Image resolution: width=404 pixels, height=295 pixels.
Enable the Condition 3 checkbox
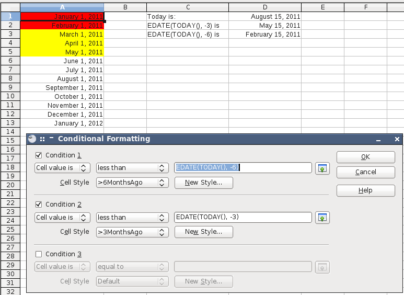[x=39, y=254]
